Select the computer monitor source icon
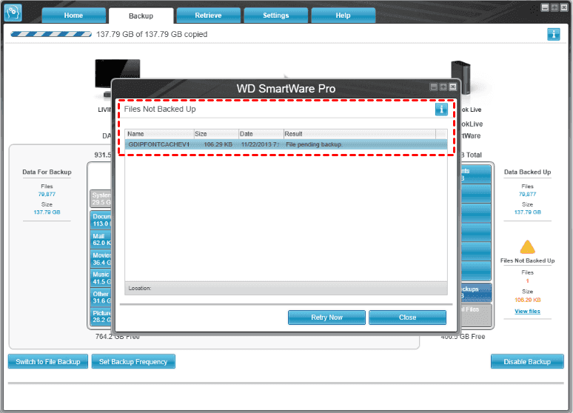573x413 pixels. [x=117, y=78]
